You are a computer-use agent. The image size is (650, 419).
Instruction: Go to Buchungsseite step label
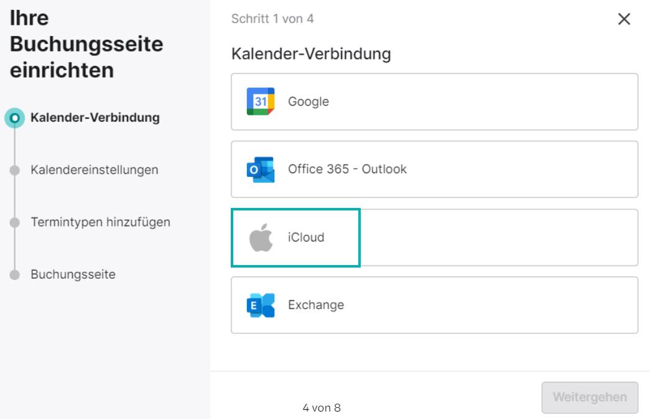pyautogui.click(x=73, y=274)
